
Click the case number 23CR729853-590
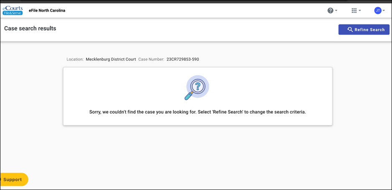point(183,59)
